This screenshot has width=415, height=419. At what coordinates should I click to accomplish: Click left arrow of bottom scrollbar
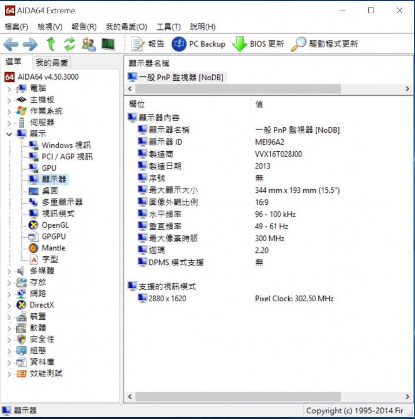[130, 396]
